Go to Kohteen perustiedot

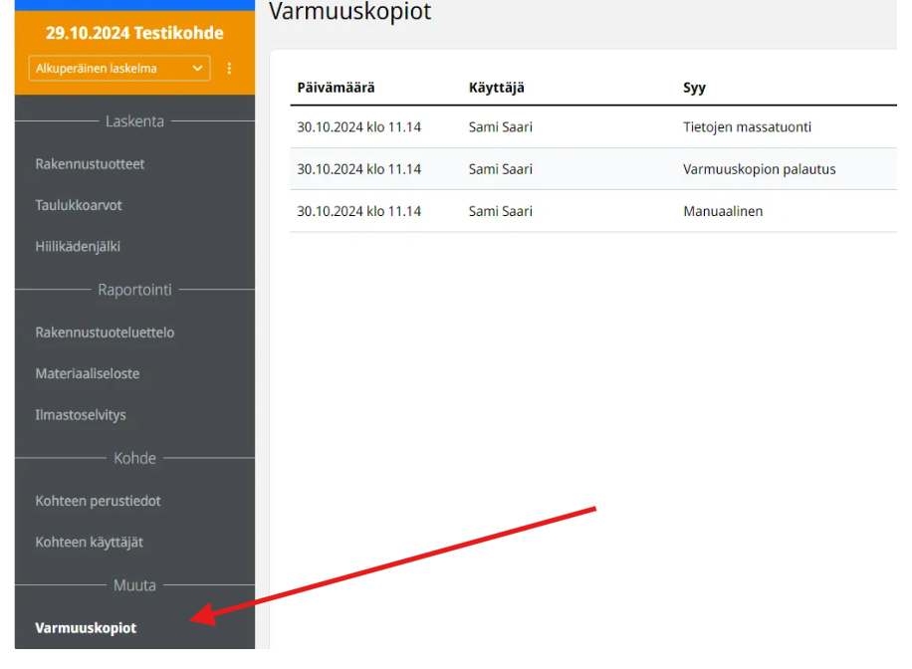[98, 501]
